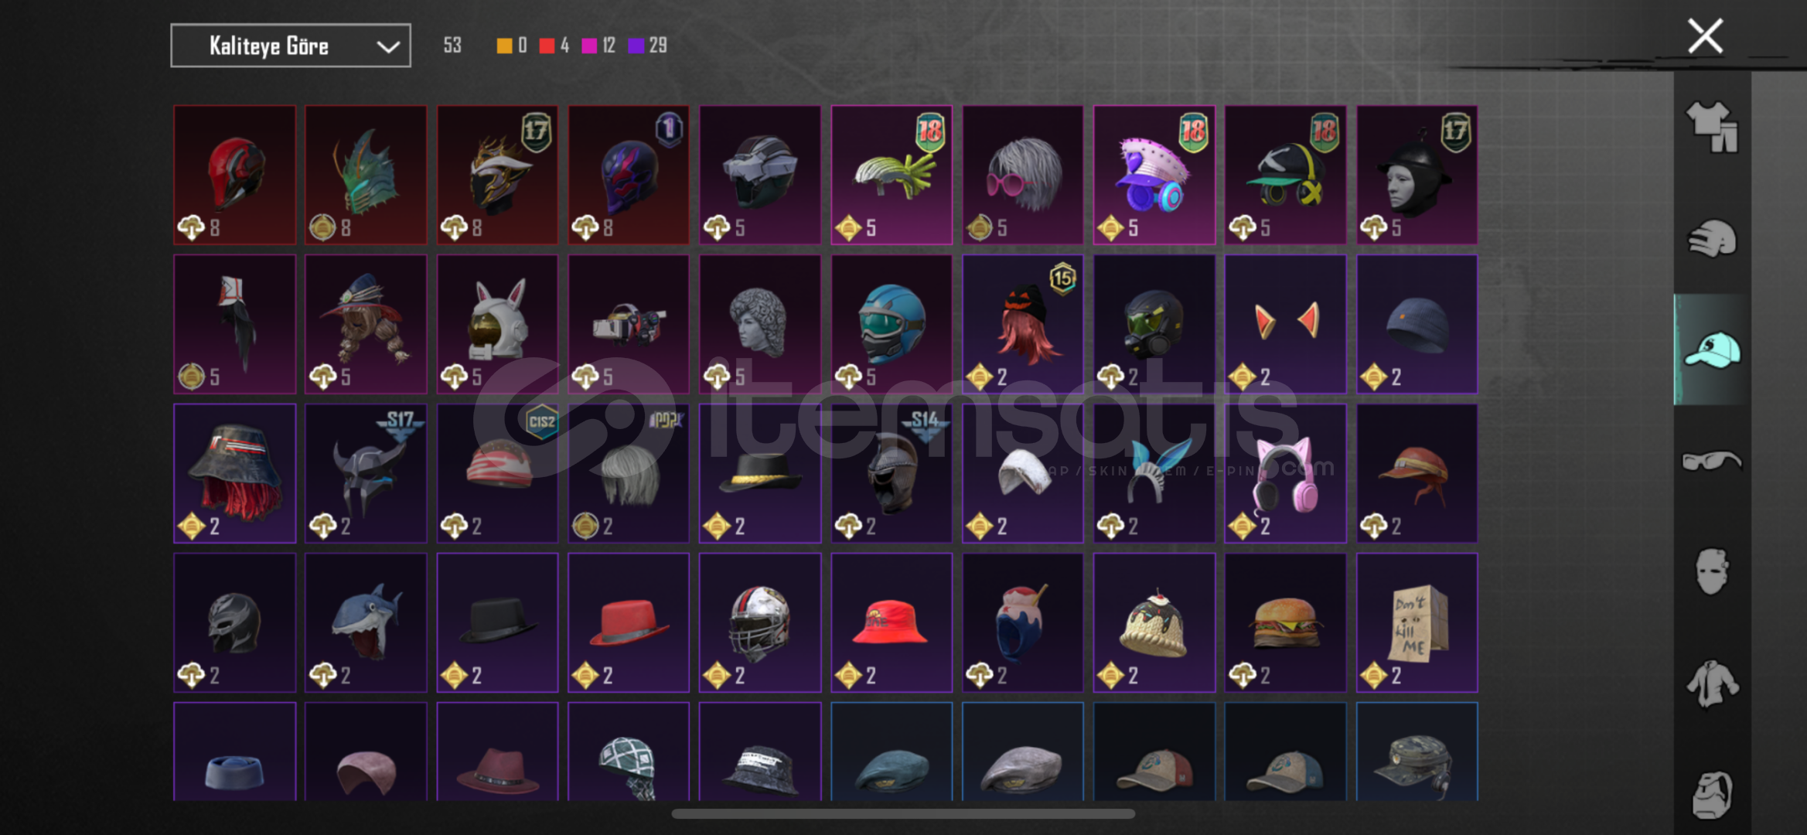Image resolution: width=1807 pixels, height=835 pixels.
Task: Select the hamburger hat item
Action: point(1285,622)
